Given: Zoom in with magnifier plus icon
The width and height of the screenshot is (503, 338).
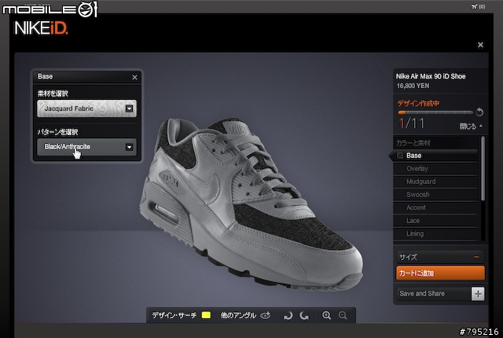Looking at the screenshot, I should [326, 315].
